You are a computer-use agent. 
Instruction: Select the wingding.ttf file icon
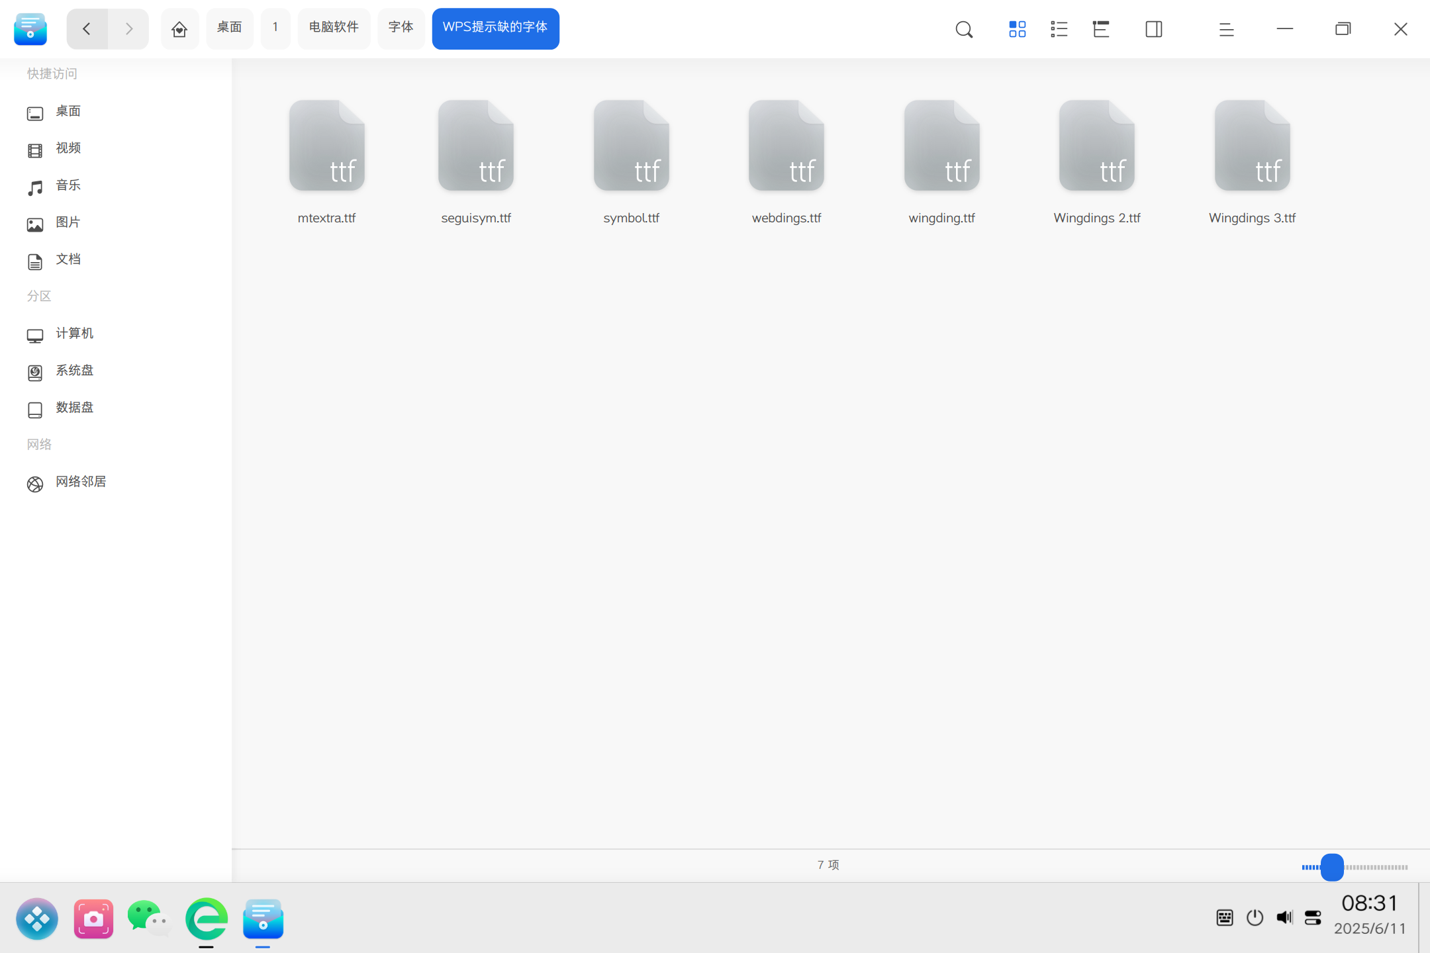click(942, 146)
